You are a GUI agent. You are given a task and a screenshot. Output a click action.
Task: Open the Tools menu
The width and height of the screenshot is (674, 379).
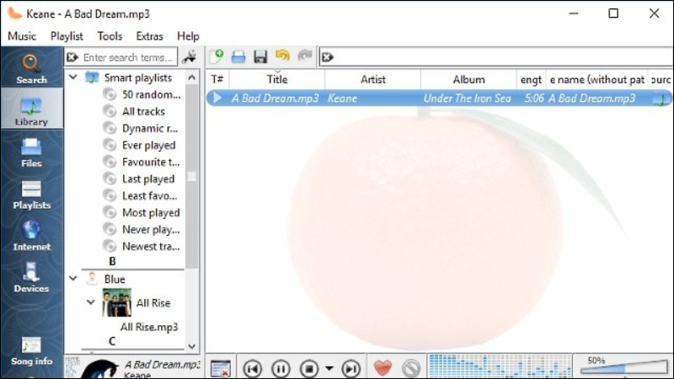tap(110, 36)
